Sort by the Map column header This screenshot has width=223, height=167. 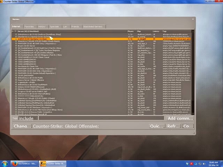[144, 31]
